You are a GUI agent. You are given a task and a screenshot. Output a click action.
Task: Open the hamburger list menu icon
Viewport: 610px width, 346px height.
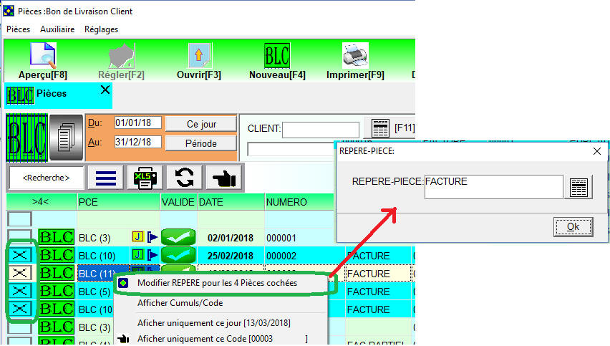(x=106, y=177)
